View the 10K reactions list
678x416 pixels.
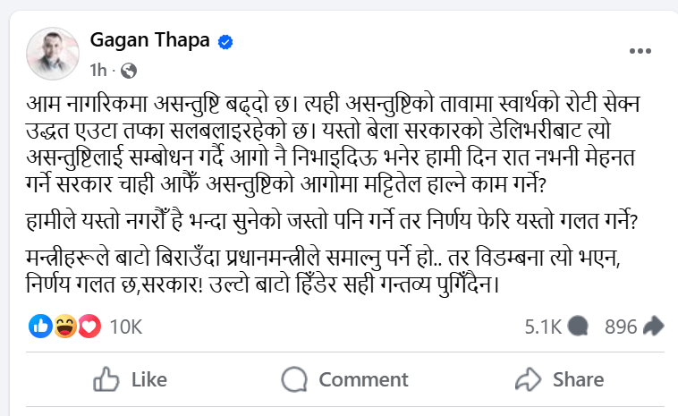pos(125,327)
